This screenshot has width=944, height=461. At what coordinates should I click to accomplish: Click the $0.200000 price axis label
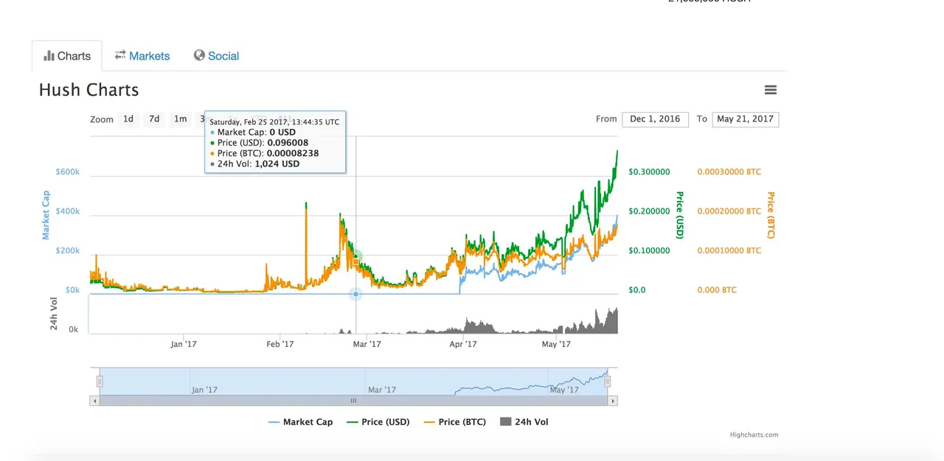coord(649,211)
